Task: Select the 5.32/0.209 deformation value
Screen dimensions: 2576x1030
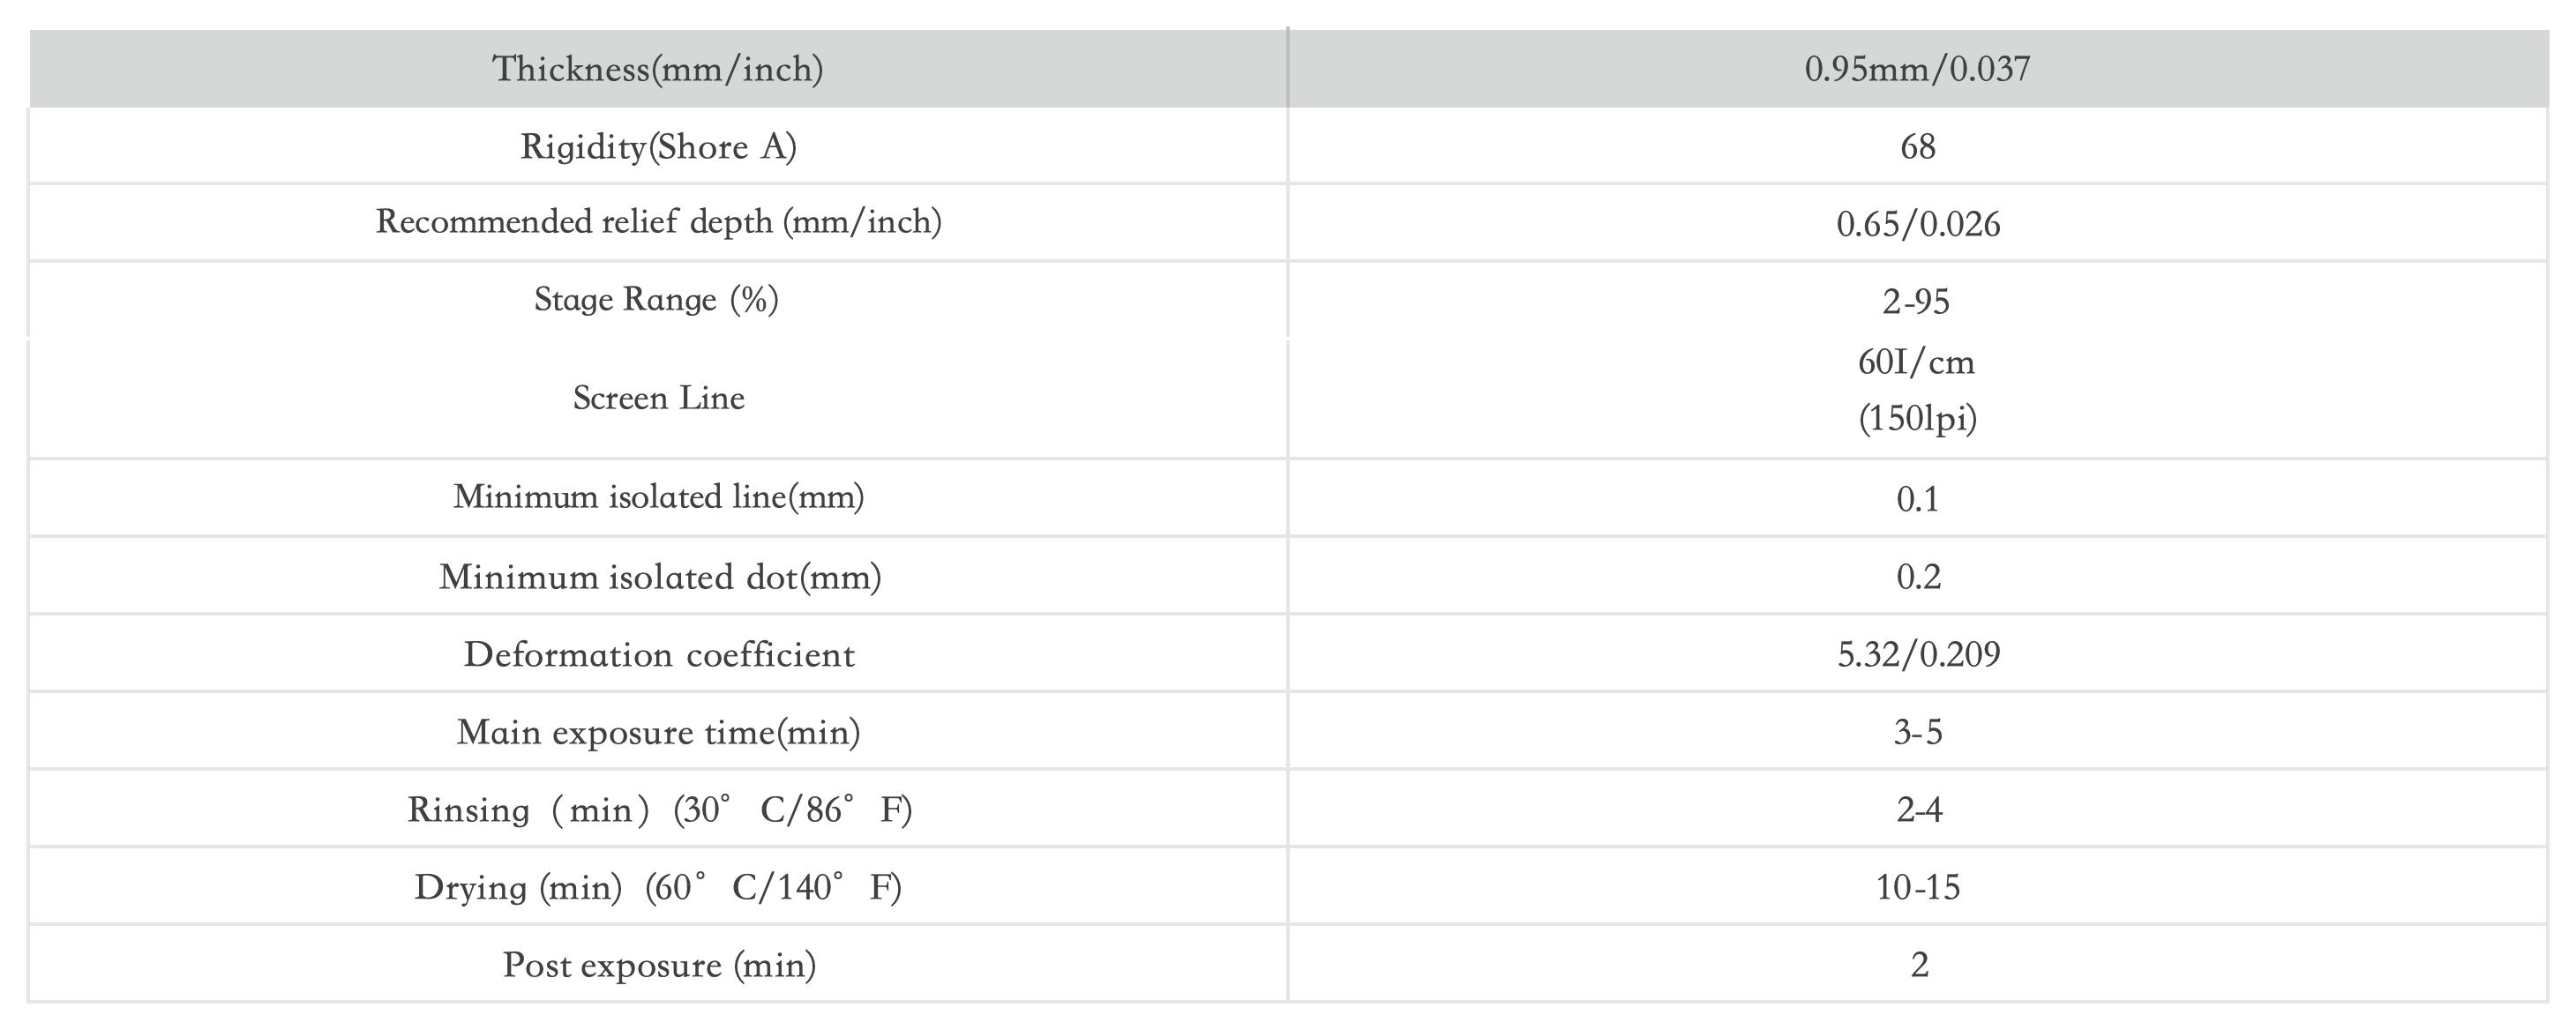Action: (1918, 655)
